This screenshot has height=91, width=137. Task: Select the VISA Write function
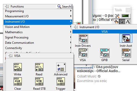[18, 67]
